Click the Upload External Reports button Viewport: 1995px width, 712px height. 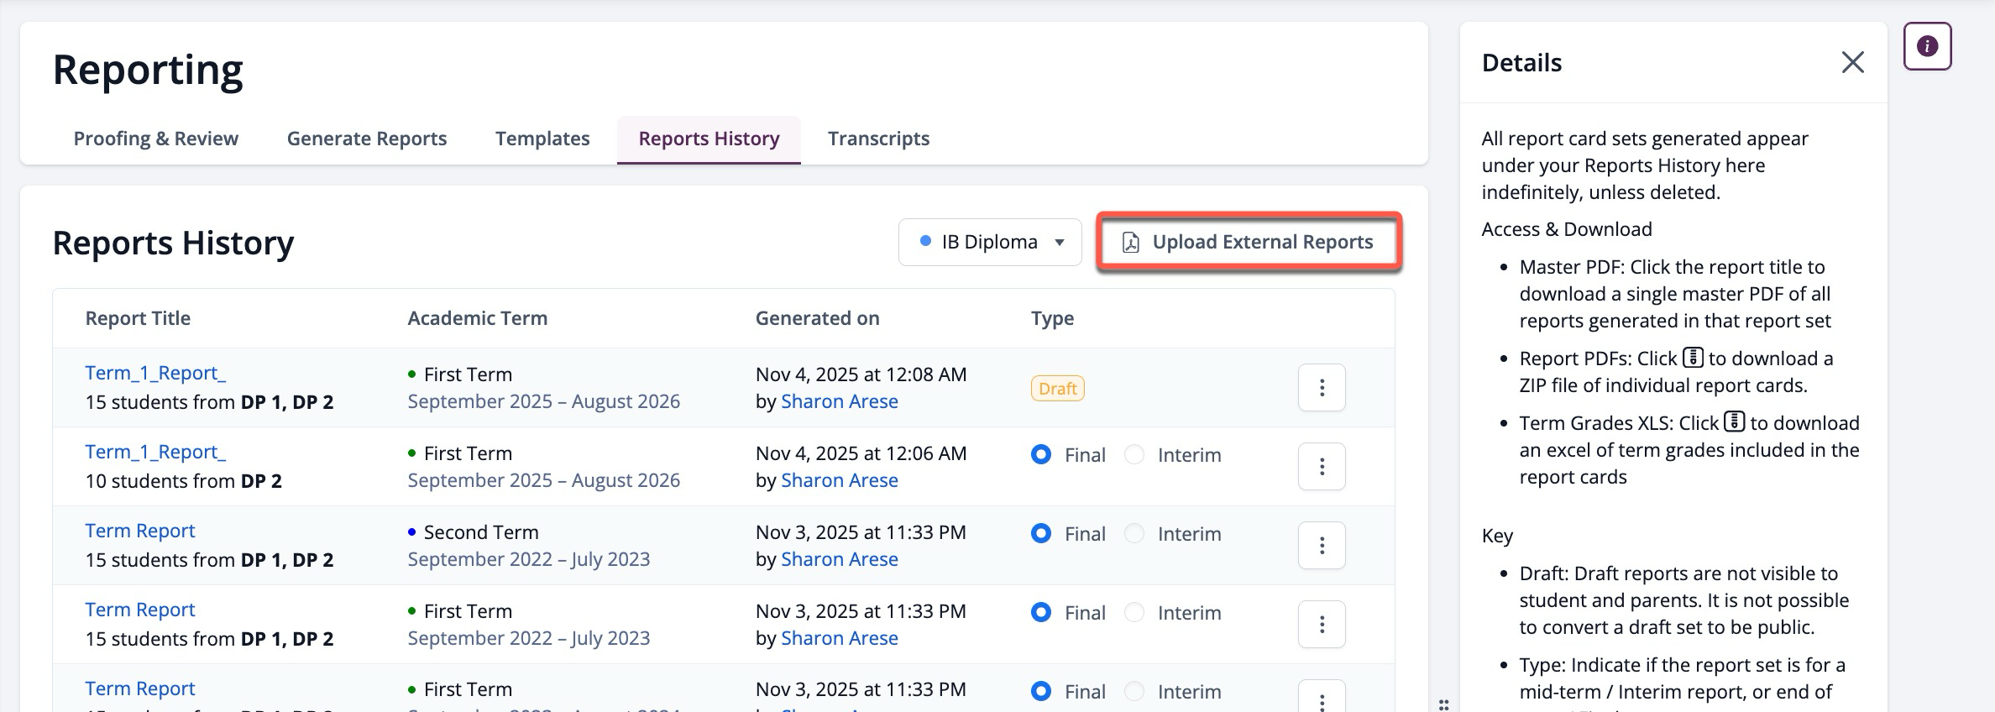pos(1249,243)
